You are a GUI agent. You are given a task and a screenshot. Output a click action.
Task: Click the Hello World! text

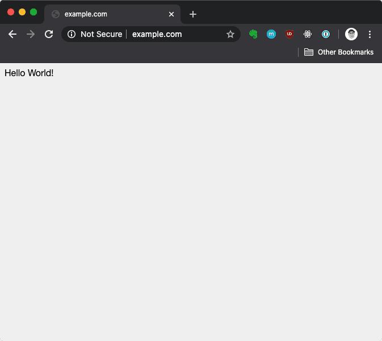click(x=29, y=73)
